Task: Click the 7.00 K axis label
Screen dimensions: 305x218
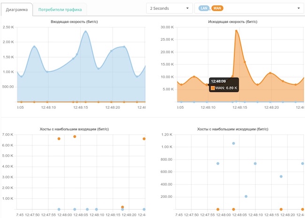Action: 8,135
